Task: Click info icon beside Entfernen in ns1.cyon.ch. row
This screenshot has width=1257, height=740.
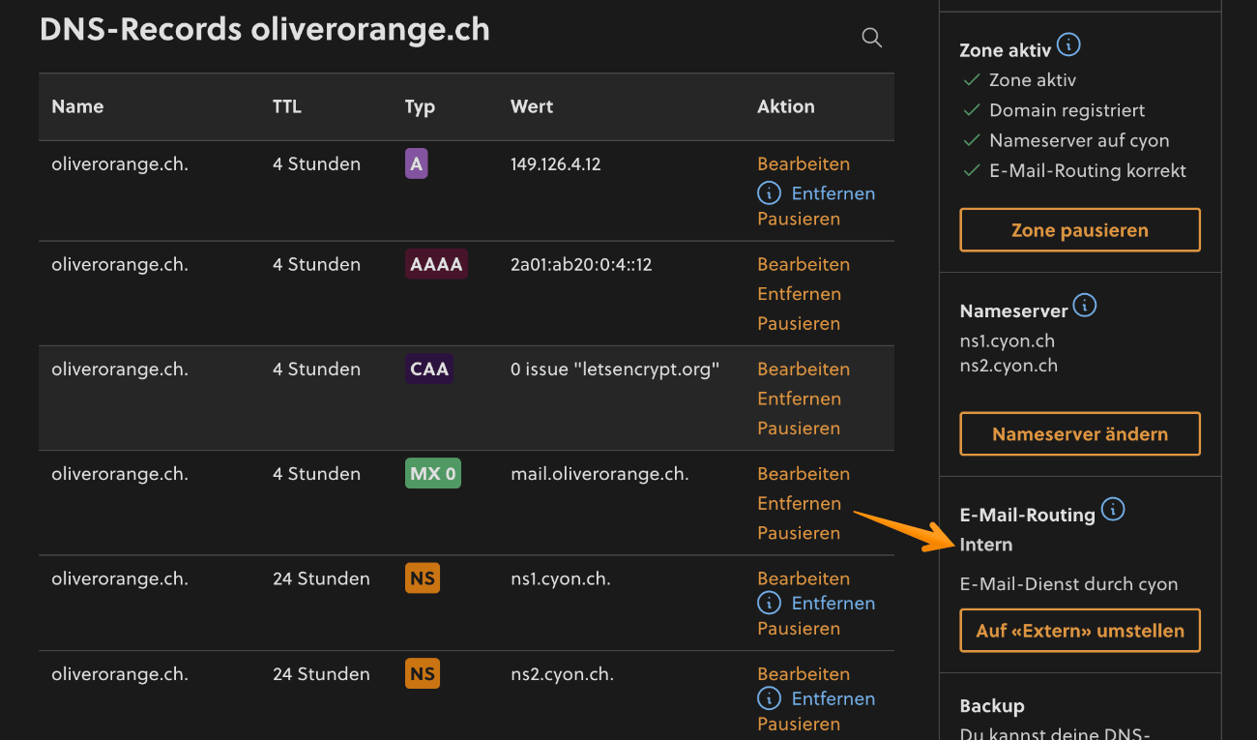Action: (x=769, y=604)
